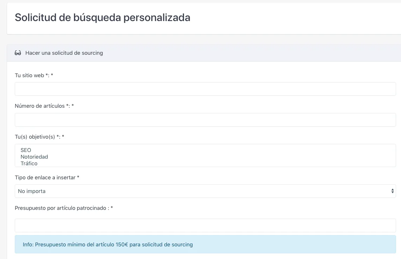Click the 'Número de artículos' field label

(40, 106)
